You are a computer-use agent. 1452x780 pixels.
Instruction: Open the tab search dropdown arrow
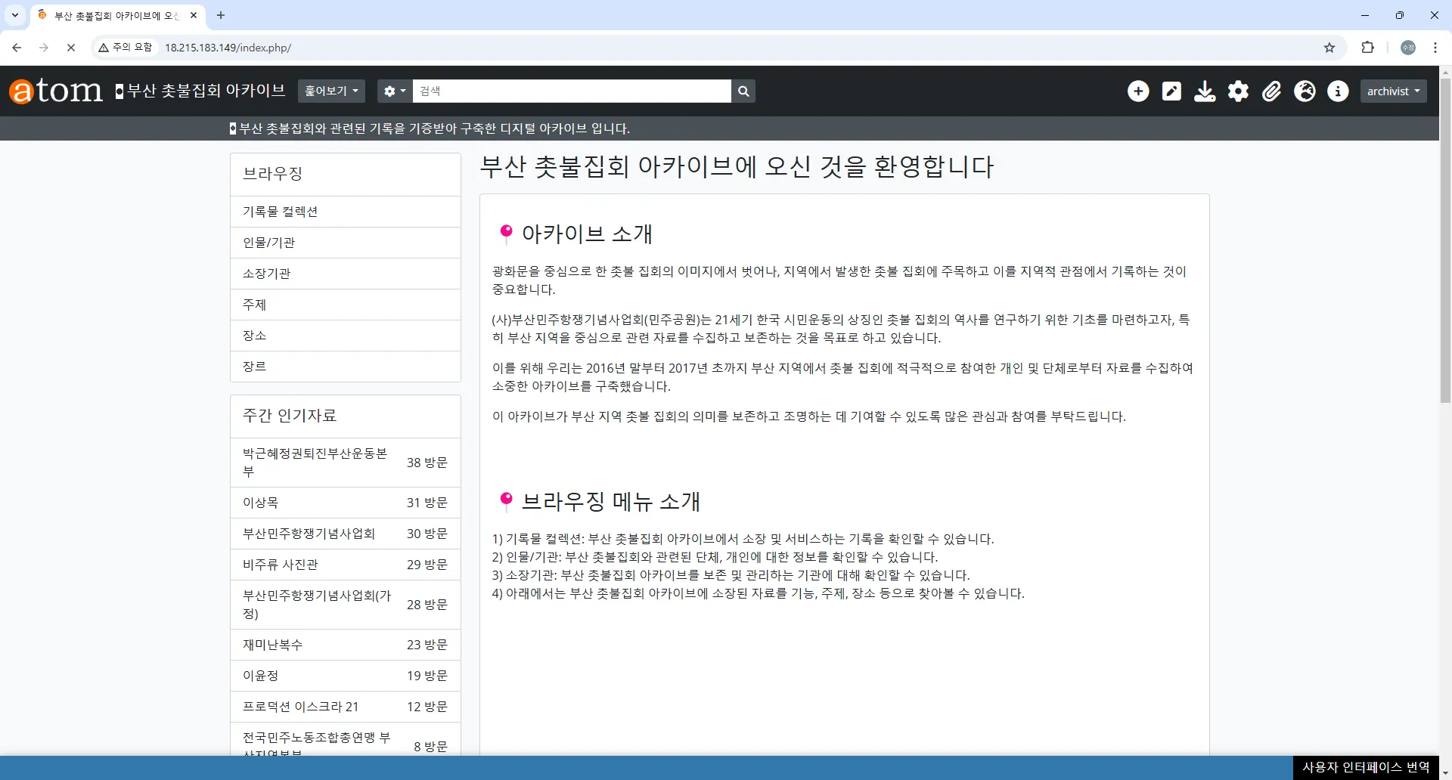[15, 15]
